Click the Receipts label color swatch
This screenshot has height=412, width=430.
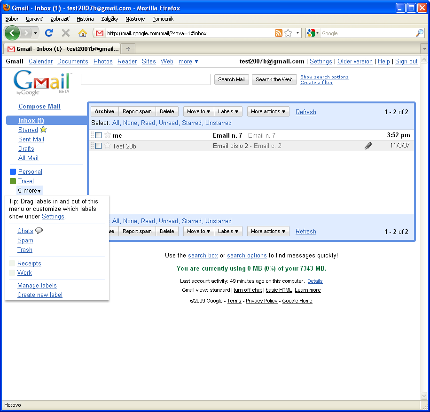[12, 263]
